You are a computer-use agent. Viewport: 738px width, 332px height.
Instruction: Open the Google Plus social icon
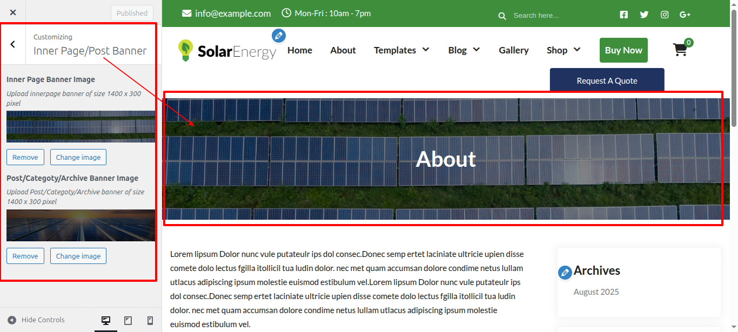pos(685,15)
